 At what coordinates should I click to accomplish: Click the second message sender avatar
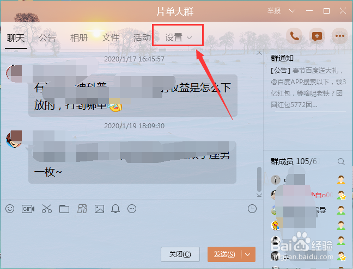14,139
